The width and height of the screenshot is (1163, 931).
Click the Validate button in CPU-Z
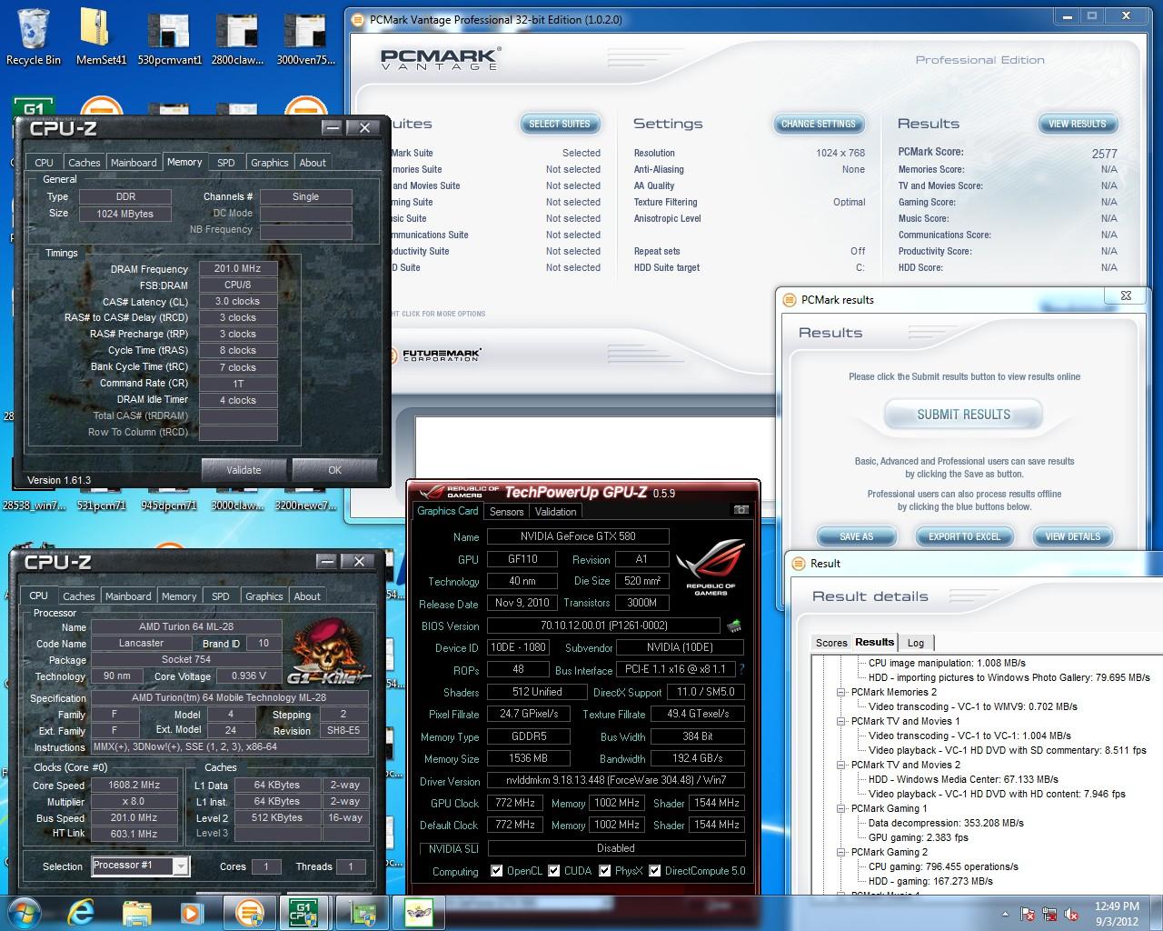(x=244, y=470)
